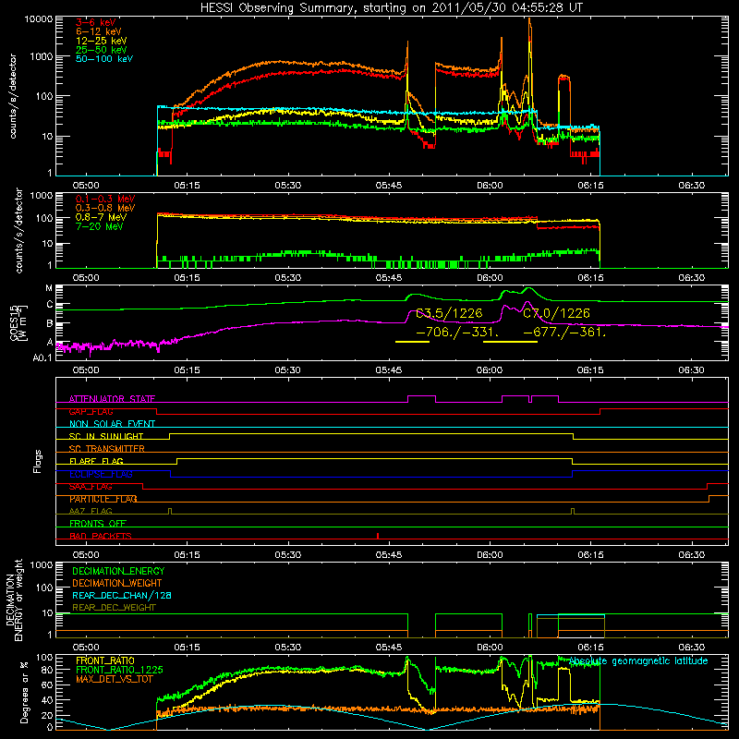The height and width of the screenshot is (739, 739).
Task: Click the -706./-331. position label
Action: pyautogui.click(x=457, y=332)
